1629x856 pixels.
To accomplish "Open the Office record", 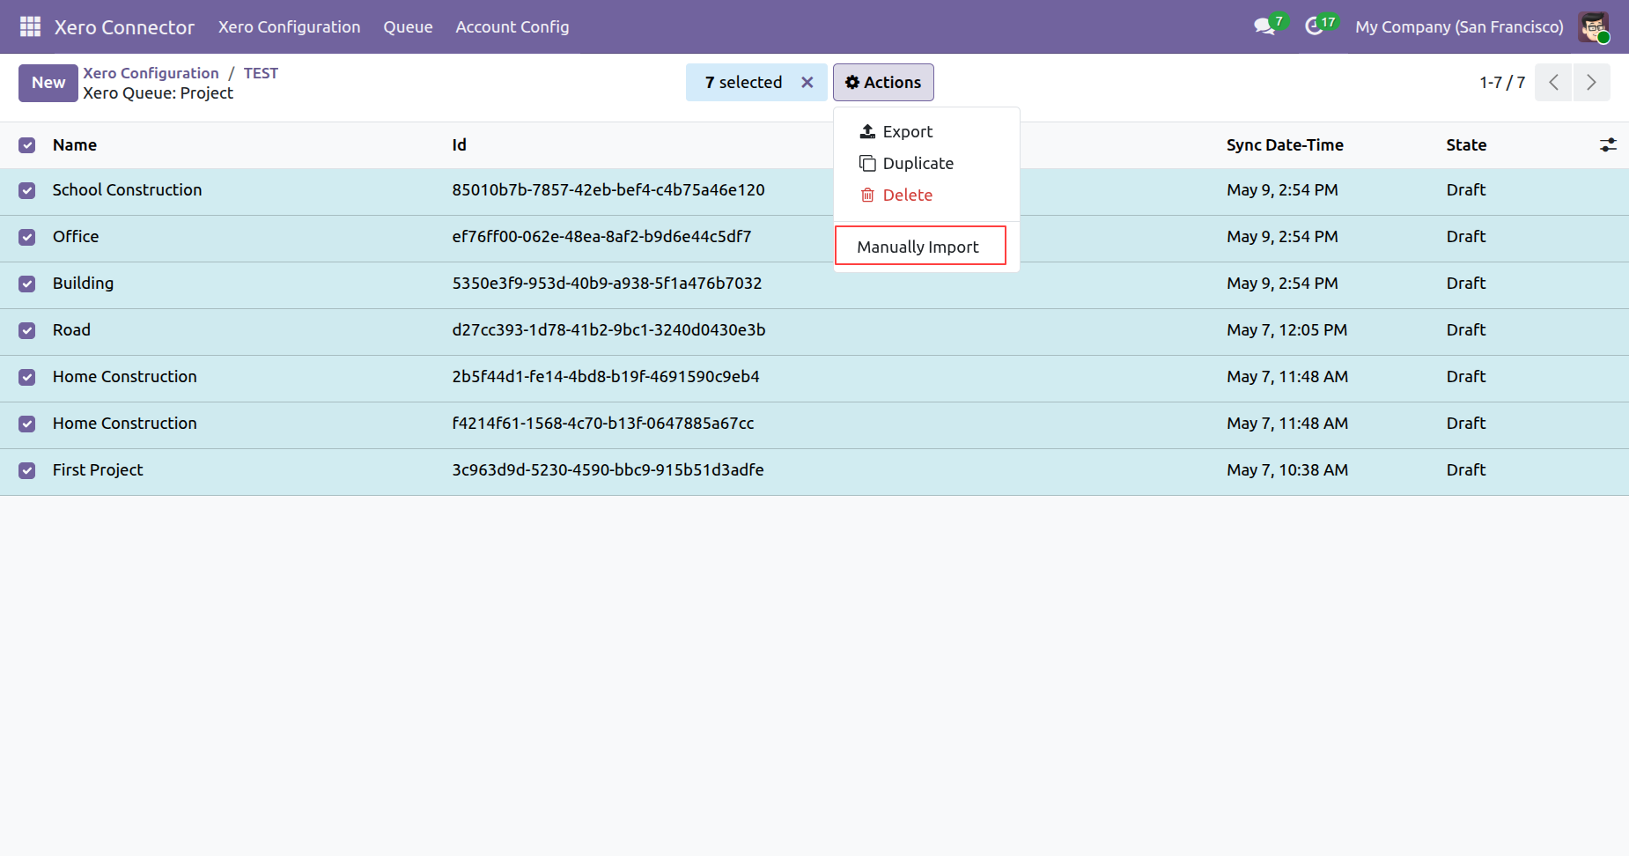I will (x=76, y=236).
